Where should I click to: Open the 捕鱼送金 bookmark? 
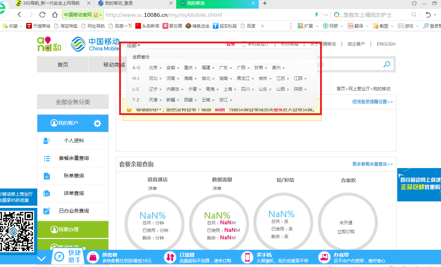click(197, 26)
